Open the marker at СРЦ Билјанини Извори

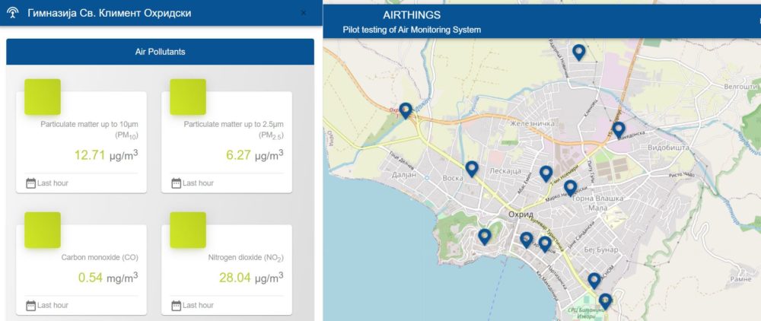coord(605,302)
